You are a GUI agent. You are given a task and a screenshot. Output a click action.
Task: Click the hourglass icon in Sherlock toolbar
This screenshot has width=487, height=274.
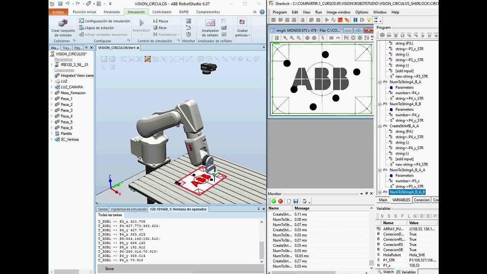tap(376, 20)
